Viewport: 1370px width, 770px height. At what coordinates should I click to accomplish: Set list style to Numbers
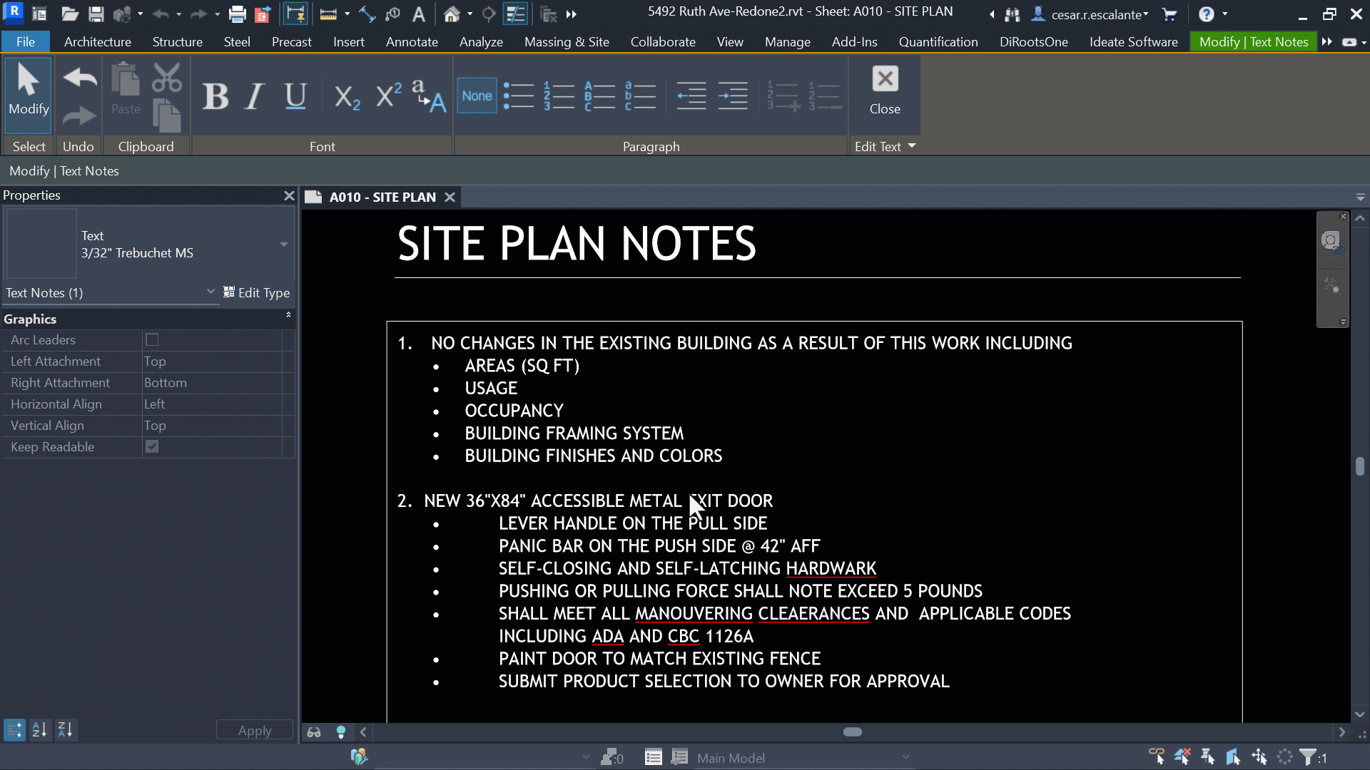pos(559,96)
